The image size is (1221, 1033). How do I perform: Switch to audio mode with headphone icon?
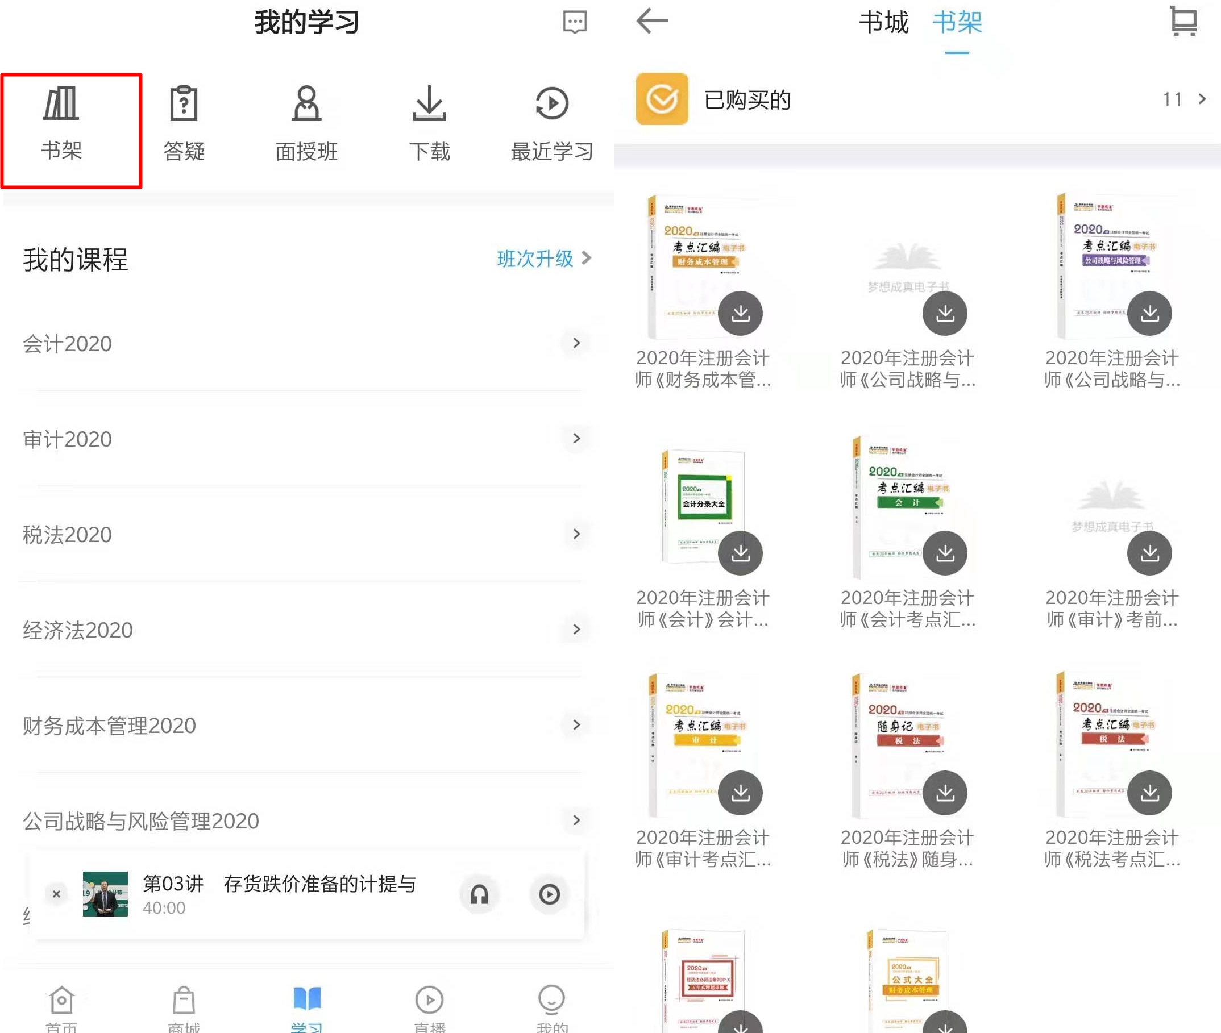479,894
